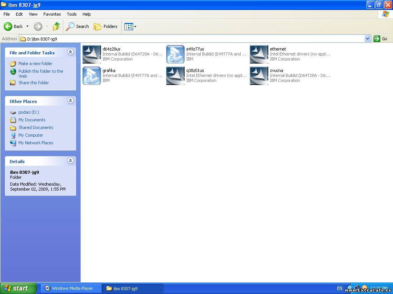393x294 pixels.
Task: Click the Forward arrow icon
Action: [38, 26]
